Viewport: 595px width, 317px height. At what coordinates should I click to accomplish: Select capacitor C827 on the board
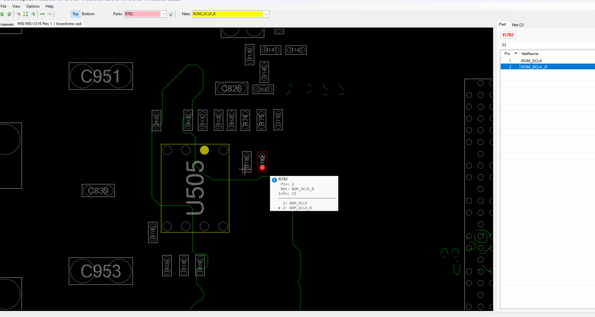click(263, 90)
